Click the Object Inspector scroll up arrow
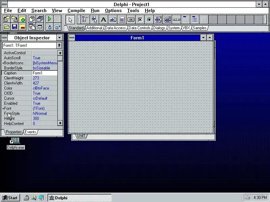270x202 pixels. pyautogui.click(x=60, y=53)
